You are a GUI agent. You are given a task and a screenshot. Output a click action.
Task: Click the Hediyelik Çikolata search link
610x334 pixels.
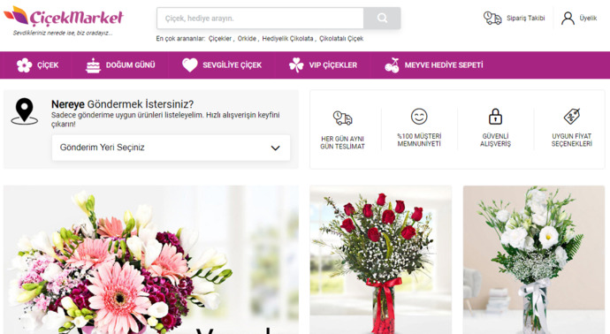287,39
